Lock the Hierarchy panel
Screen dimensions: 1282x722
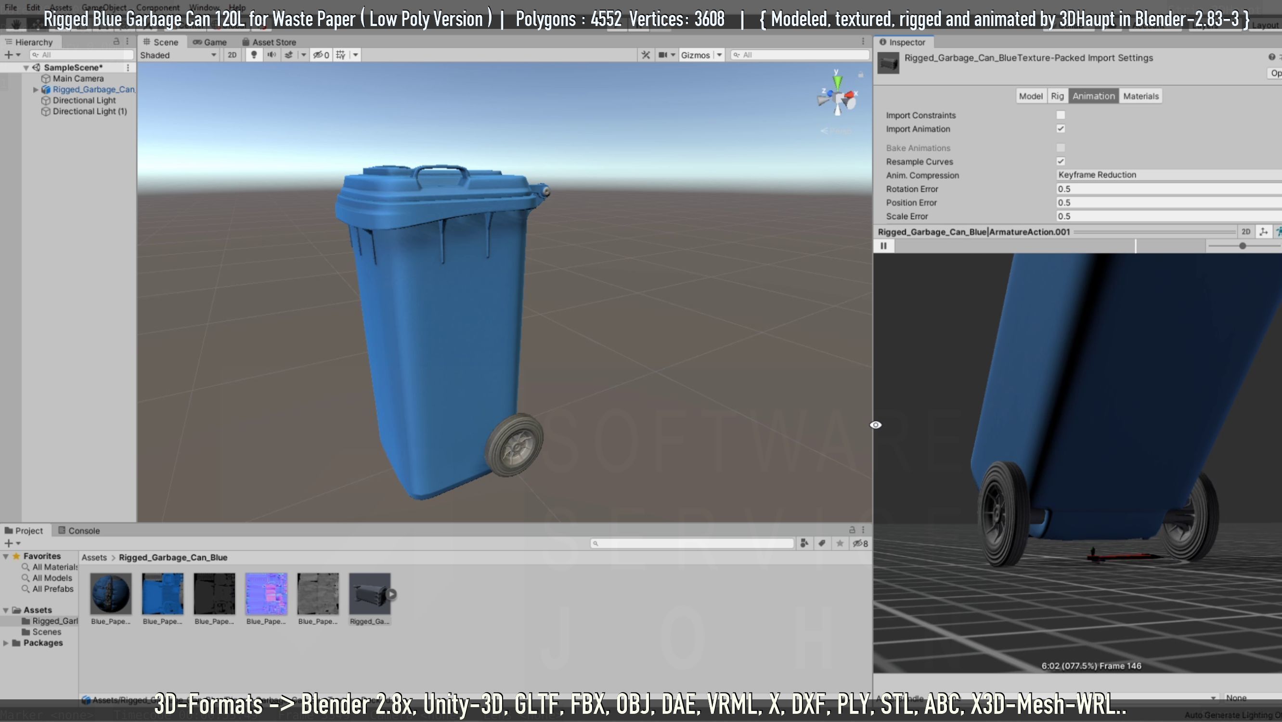pos(117,42)
